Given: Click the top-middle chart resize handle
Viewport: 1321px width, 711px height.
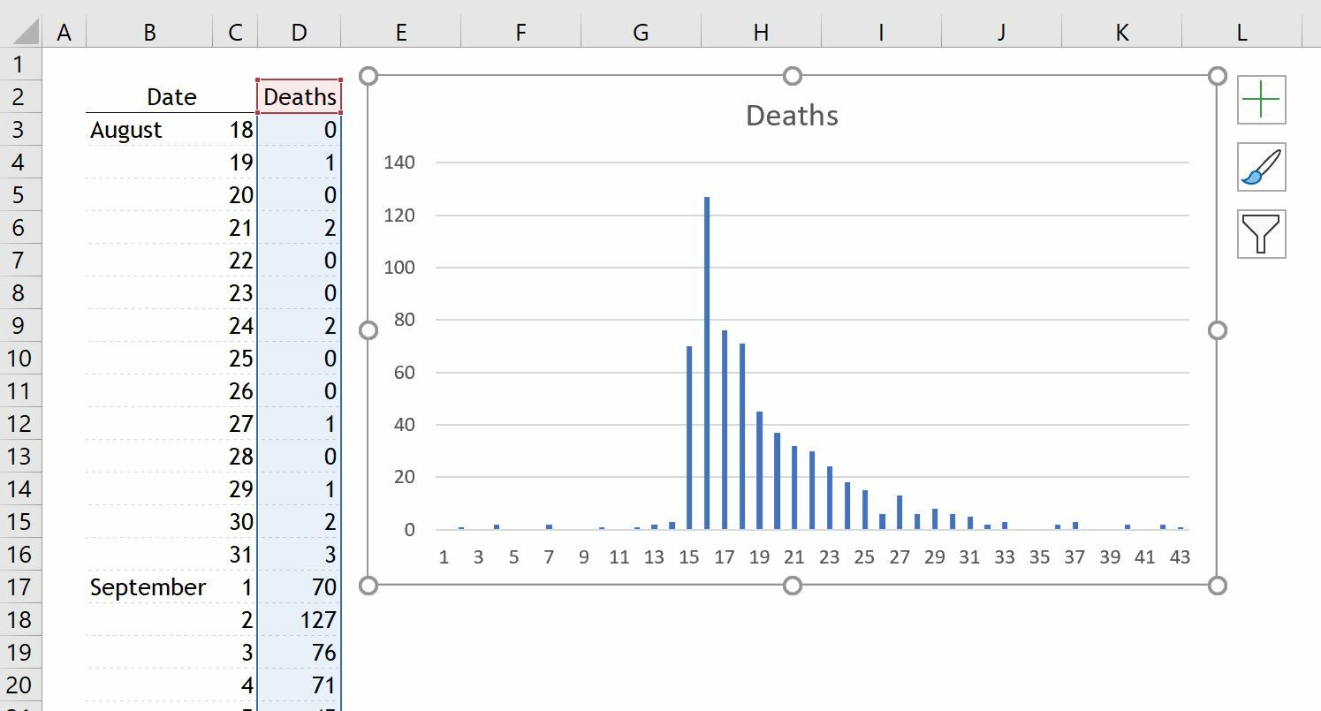Looking at the screenshot, I should [x=793, y=76].
